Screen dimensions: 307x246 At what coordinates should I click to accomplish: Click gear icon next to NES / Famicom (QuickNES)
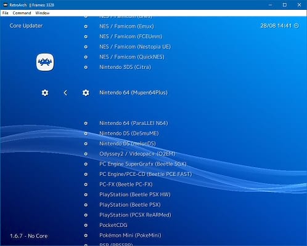pyautogui.click(x=86, y=57)
